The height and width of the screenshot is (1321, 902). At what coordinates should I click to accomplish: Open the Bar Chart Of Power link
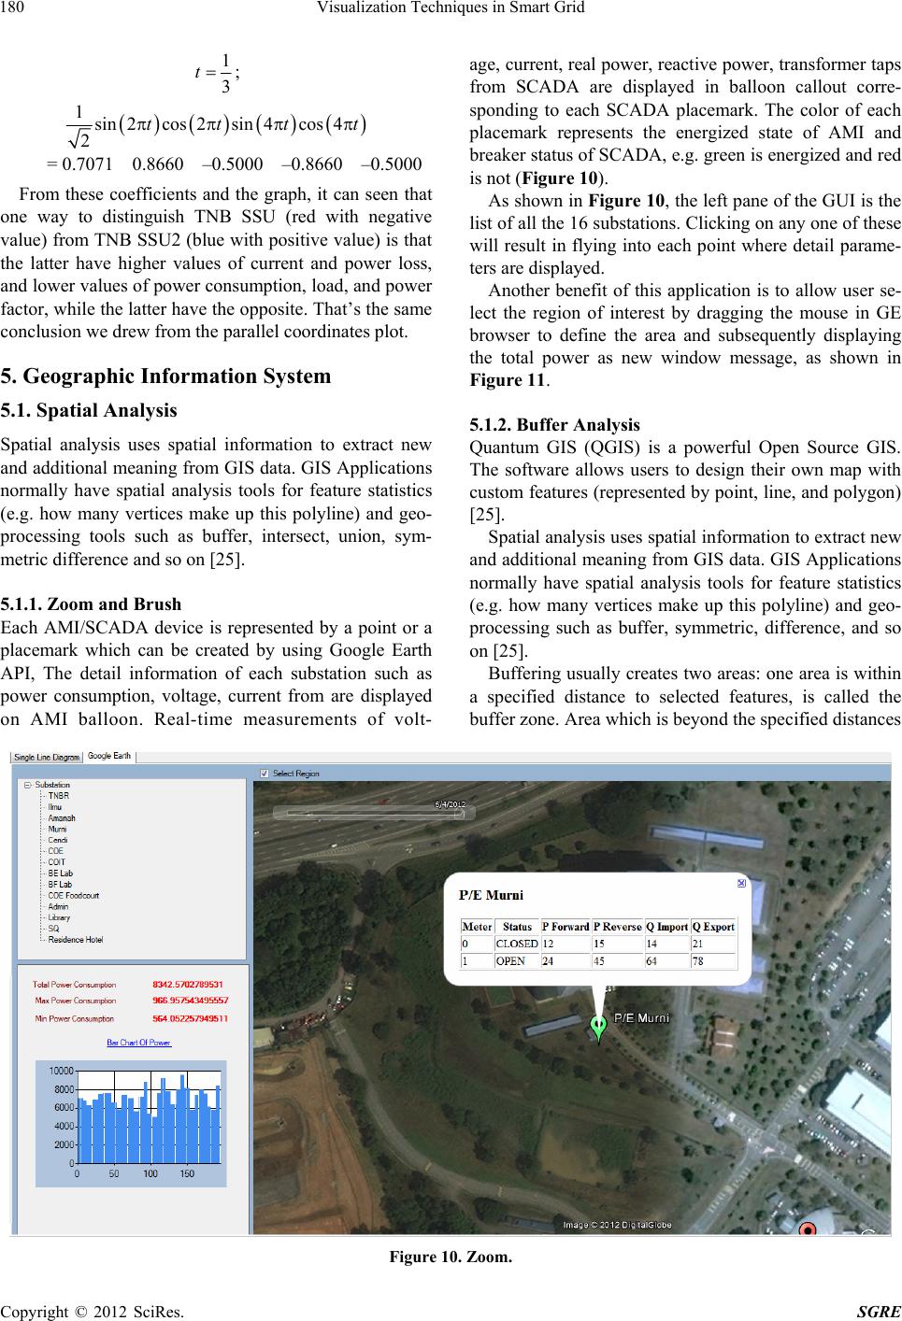click(139, 1042)
